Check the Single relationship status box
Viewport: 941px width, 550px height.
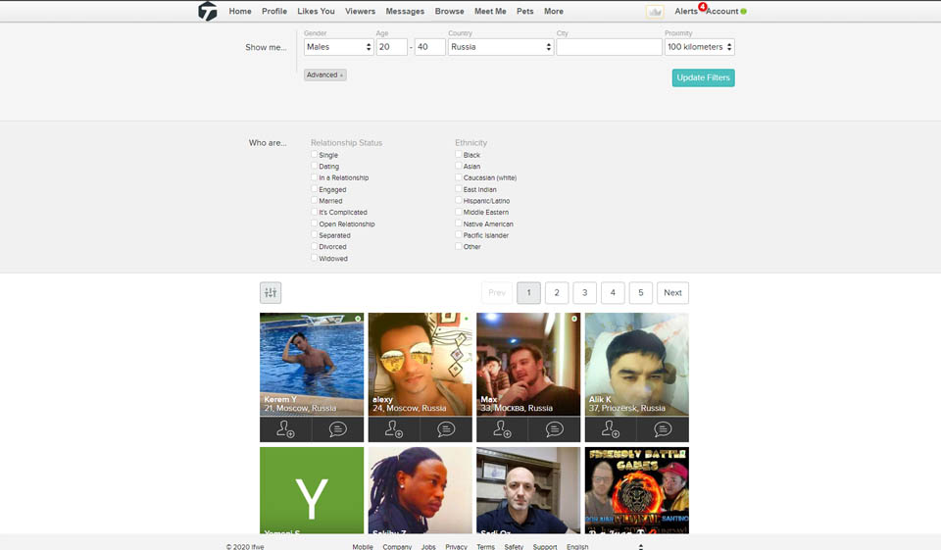pos(315,155)
